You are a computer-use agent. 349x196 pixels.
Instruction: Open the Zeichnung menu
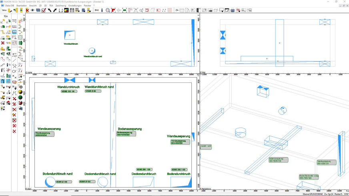point(61,6)
